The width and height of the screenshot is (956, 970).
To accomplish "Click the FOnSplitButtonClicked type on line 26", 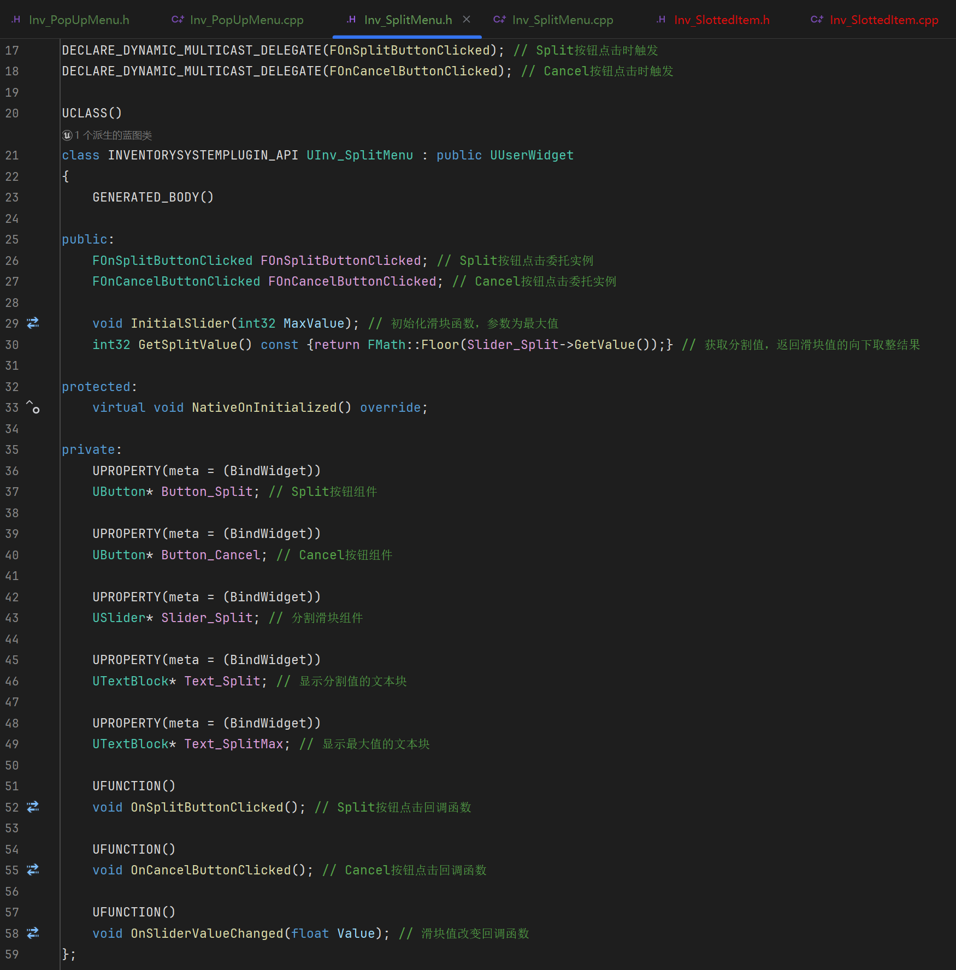I will click(173, 261).
